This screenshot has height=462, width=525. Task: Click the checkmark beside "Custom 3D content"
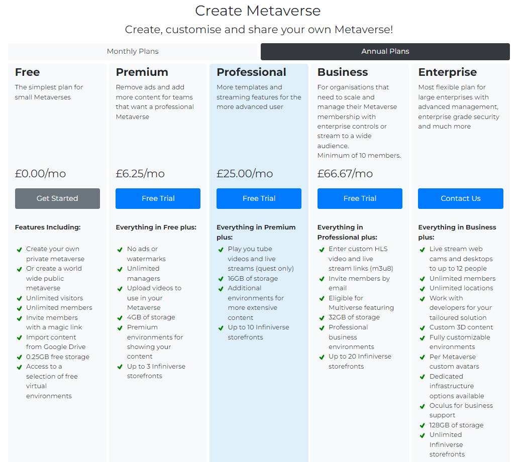[x=423, y=327]
